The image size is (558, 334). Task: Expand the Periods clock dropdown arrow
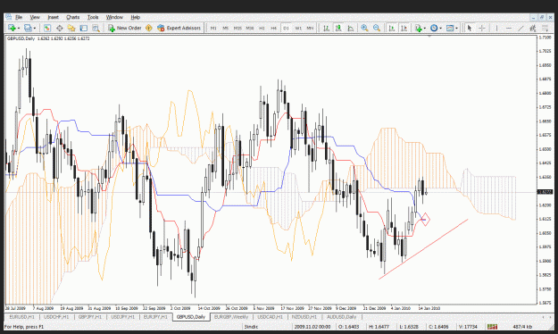[440, 28]
